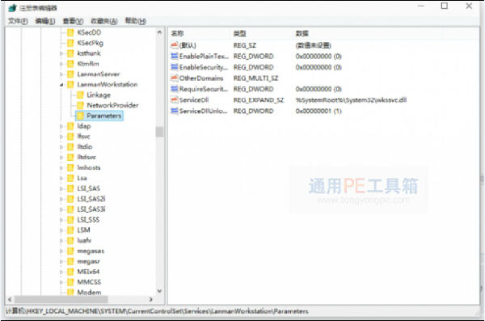
Task: Click the LSI_SAS folder icon
Action: 70,188
